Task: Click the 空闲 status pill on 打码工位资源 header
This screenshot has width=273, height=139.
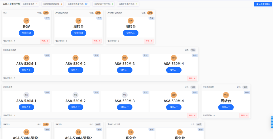Action: pos(245,87)
